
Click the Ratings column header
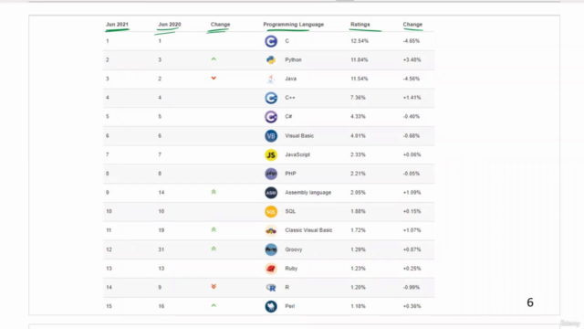click(360, 25)
